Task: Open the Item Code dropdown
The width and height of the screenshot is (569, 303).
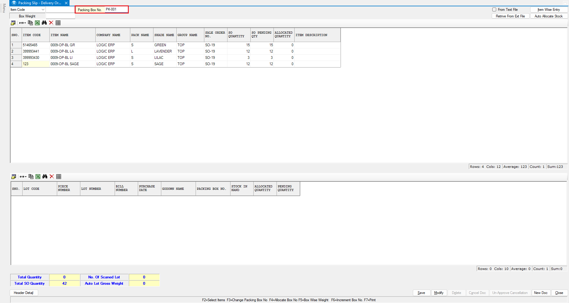Action: pos(43,10)
